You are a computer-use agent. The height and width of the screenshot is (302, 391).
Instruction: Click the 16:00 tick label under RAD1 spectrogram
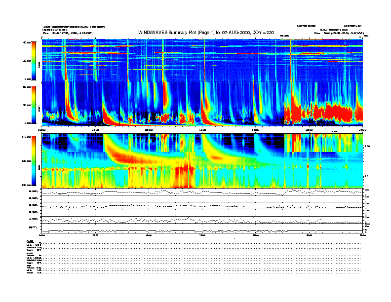click(x=255, y=130)
